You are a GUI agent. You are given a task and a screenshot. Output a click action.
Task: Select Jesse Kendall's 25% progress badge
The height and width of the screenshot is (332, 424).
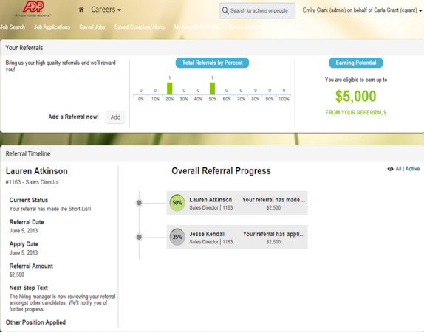pos(177,237)
